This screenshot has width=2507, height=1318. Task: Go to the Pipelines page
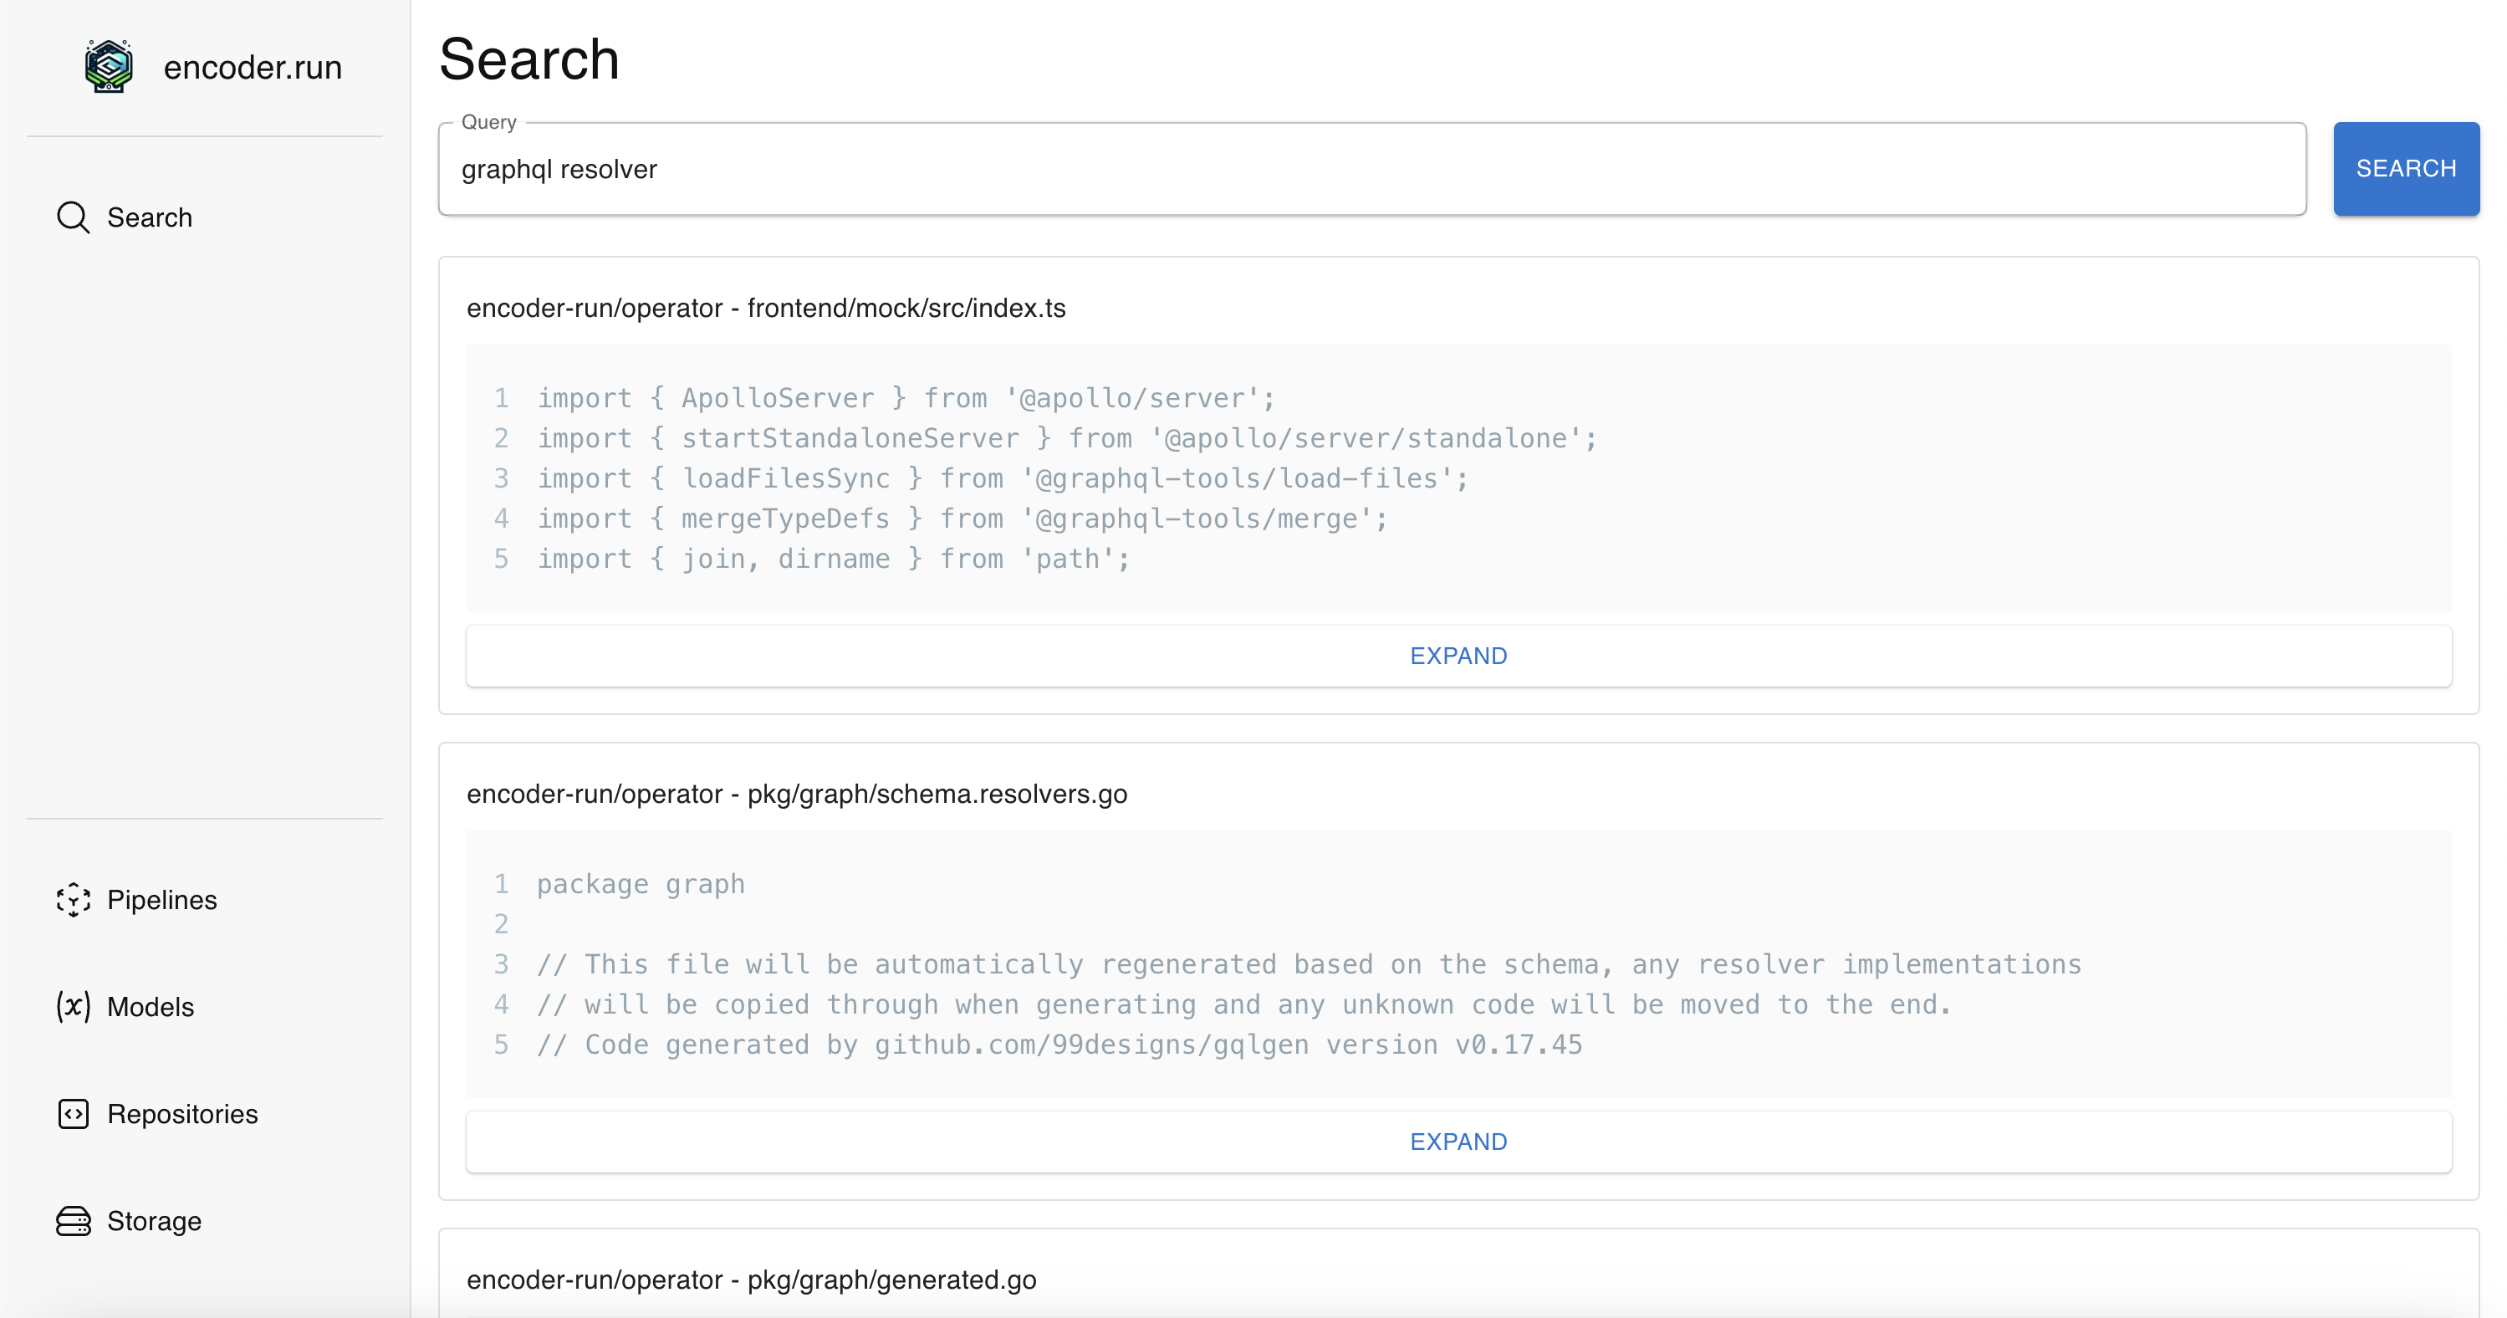161,899
